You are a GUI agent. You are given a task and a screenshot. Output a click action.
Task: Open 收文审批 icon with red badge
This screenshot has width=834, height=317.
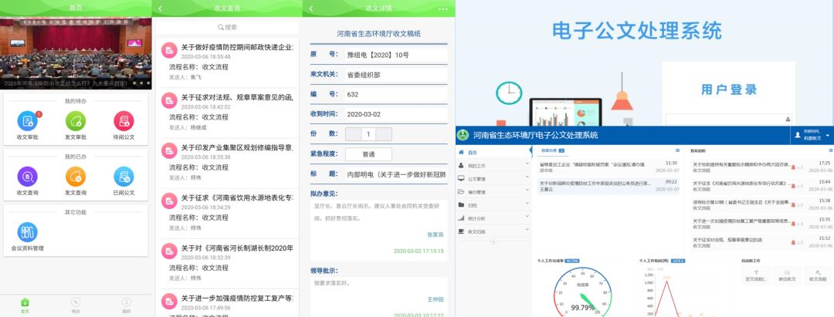click(27, 121)
